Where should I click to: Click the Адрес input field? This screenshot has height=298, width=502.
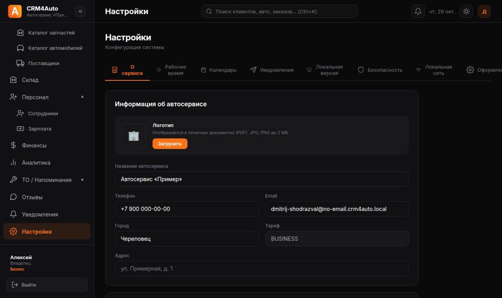(262, 268)
